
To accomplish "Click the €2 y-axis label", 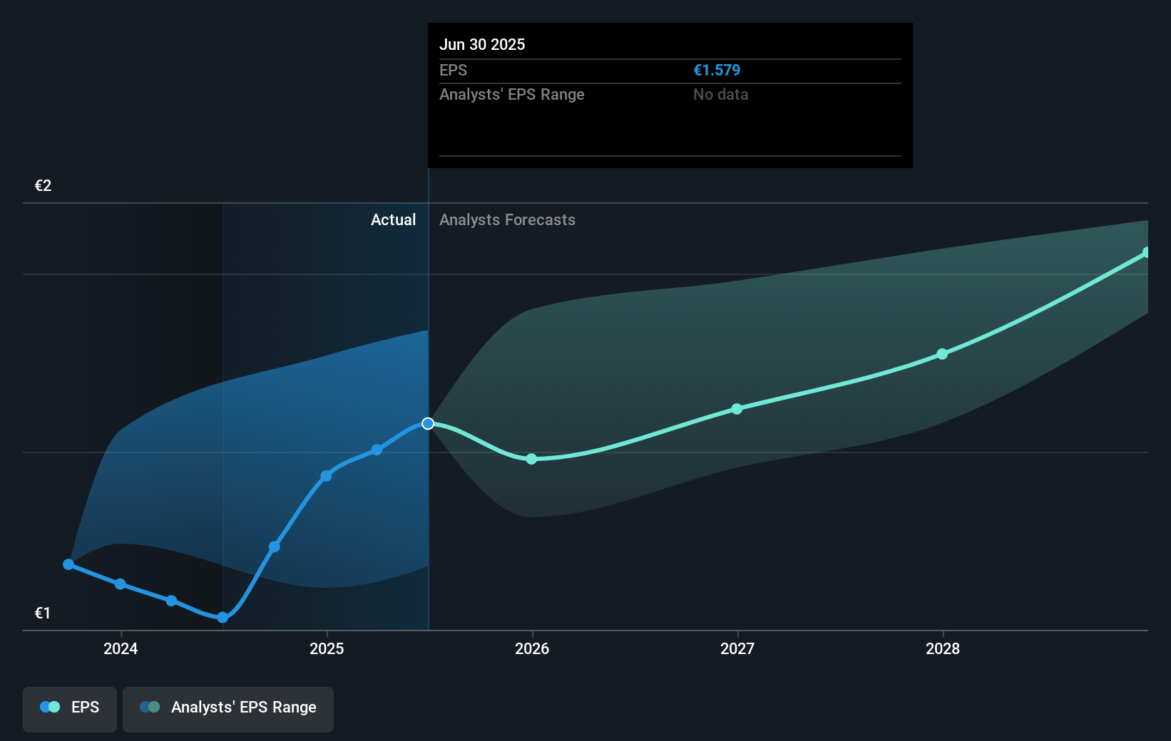I will tap(44, 186).
